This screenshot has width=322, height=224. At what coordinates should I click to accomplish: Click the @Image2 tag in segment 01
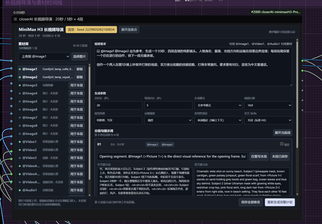tap(167, 145)
